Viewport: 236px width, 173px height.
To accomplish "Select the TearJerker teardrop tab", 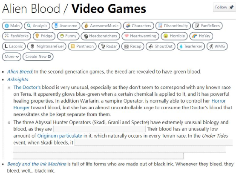I will (x=191, y=46).
